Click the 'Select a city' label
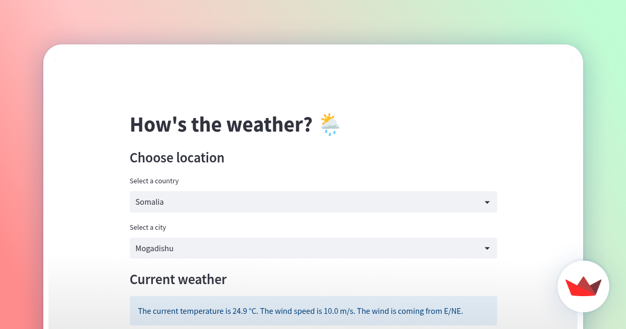626x329 pixels. coord(148,227)
